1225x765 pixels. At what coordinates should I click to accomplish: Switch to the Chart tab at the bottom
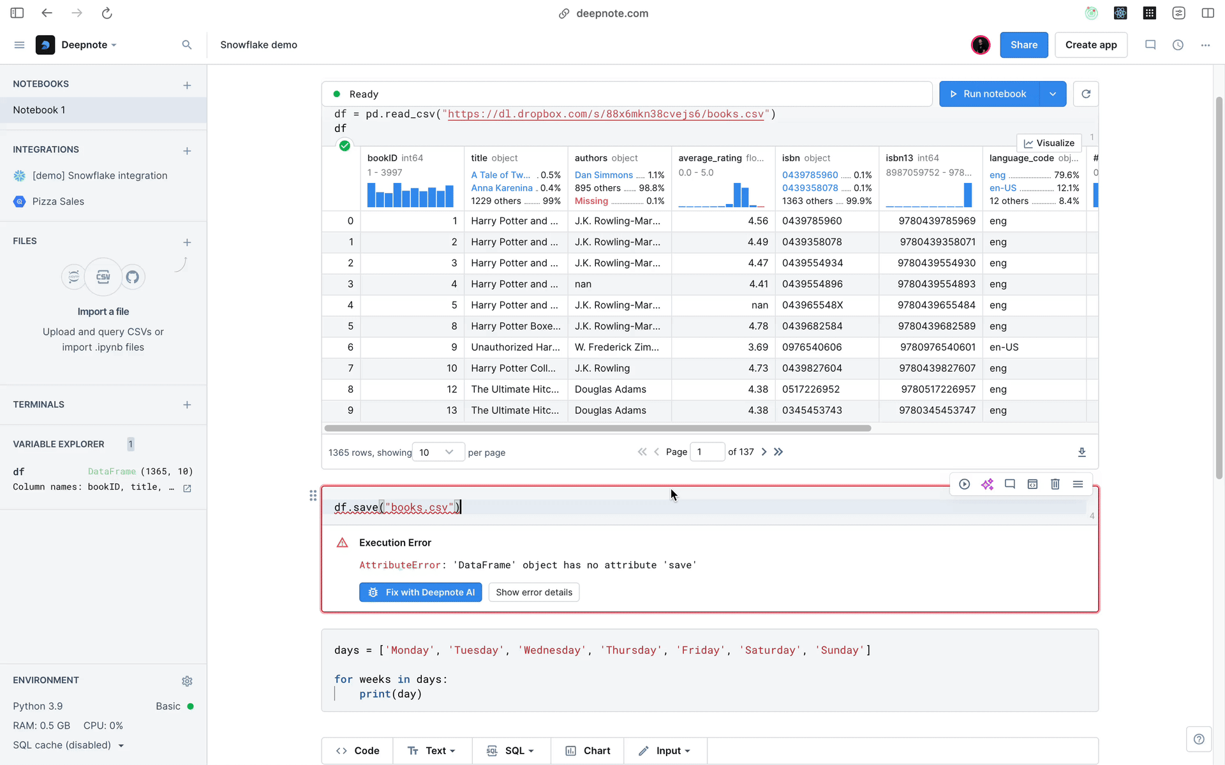tap(590, 750)
